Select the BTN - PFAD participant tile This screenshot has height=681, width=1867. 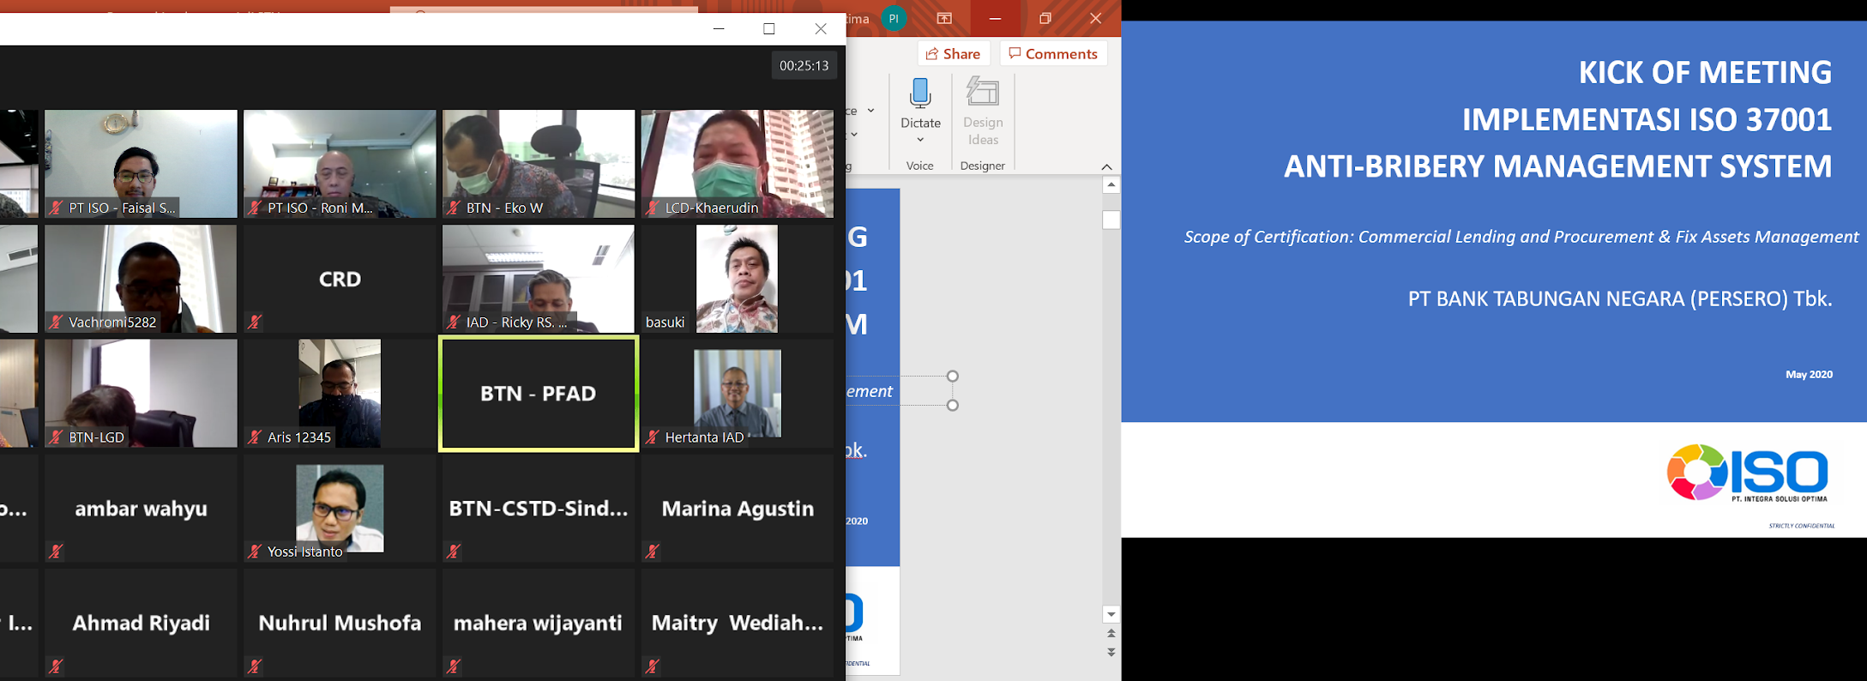click(539, 394)
